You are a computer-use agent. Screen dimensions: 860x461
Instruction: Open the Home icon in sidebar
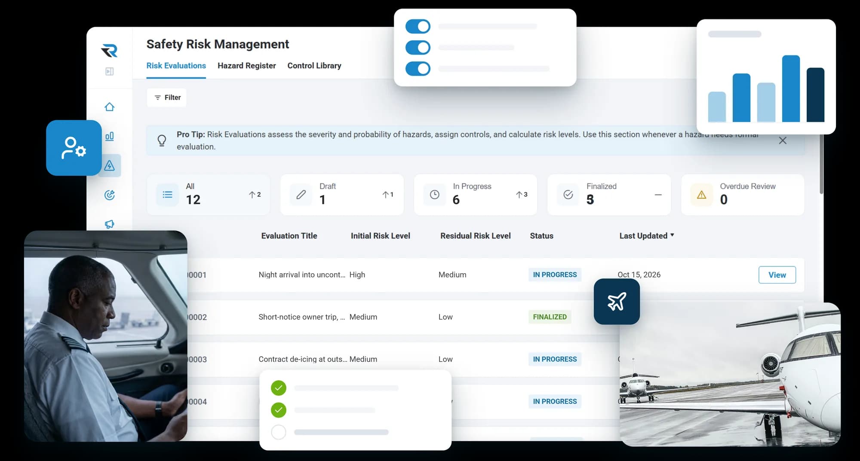(110, 107)
